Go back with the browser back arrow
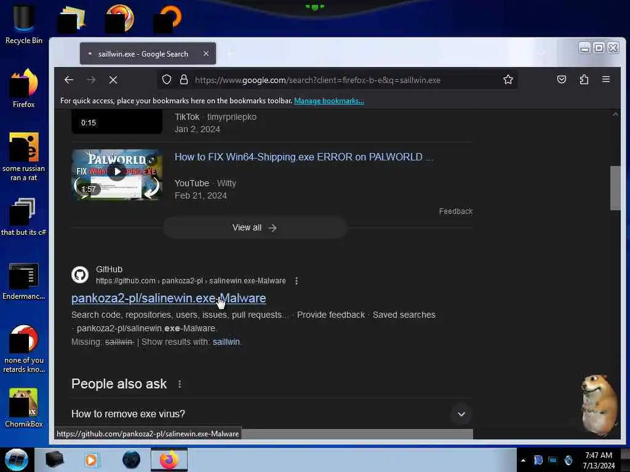Viewport: 630px width, 472px height. point(69,80)
